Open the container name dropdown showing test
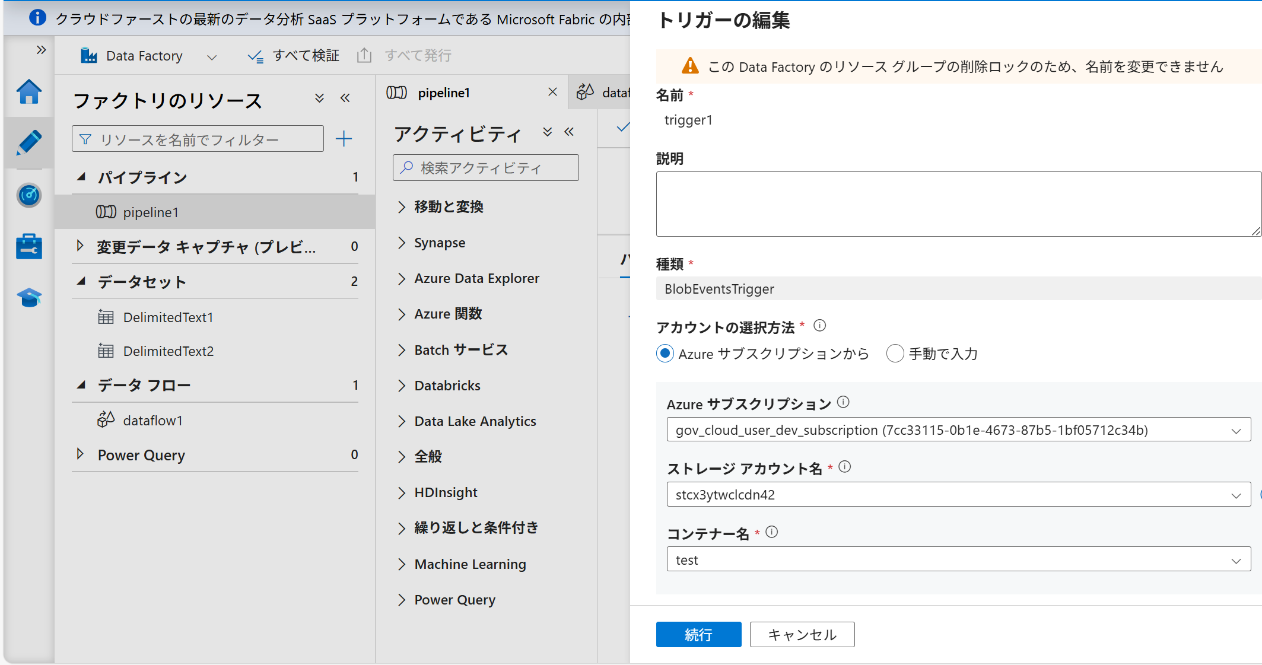1262x665 pixels. pyautogui.click(x=958, y=560)
